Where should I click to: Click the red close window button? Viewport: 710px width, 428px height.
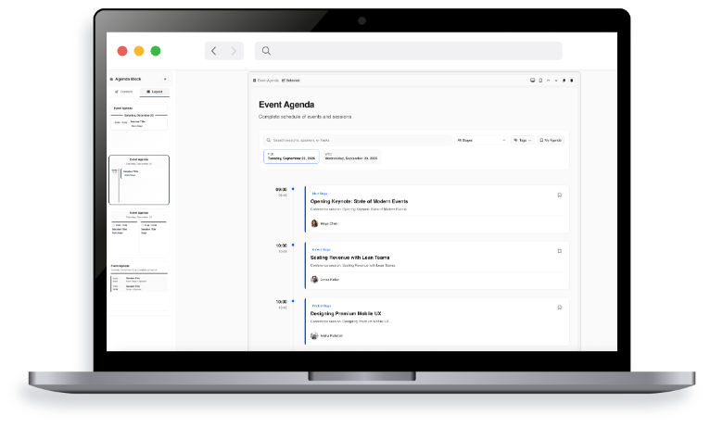point(122,51)
